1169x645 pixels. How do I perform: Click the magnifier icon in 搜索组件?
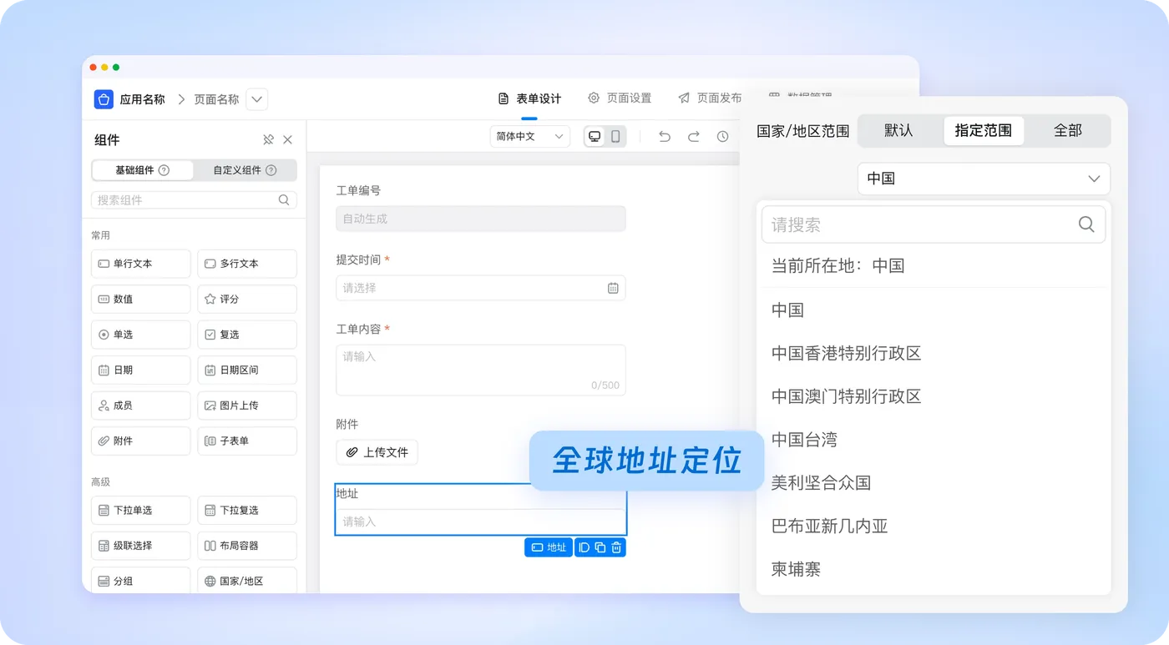(284, 200)
